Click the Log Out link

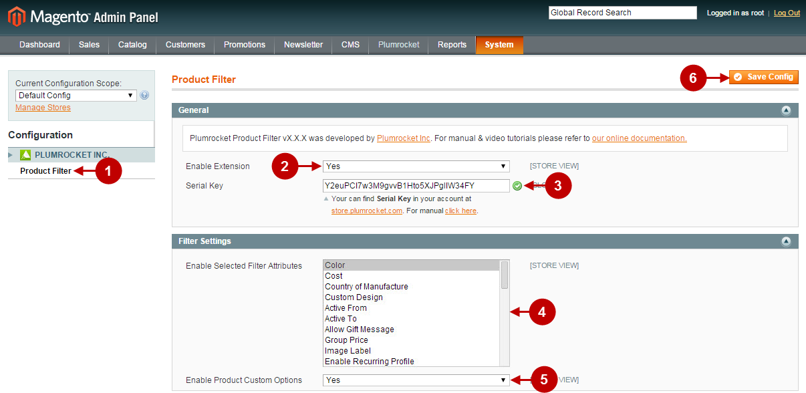(787, 13)
